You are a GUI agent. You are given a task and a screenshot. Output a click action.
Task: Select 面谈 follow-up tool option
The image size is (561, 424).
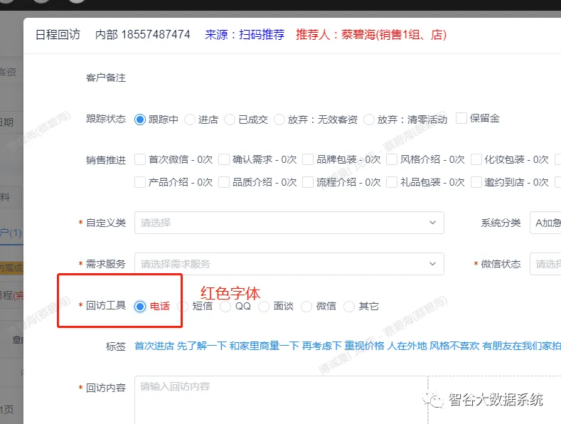pos(264,306)
